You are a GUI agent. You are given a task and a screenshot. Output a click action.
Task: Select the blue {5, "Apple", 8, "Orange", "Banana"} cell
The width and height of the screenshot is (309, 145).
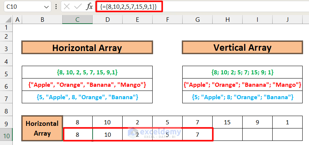(x=87, y=97)
